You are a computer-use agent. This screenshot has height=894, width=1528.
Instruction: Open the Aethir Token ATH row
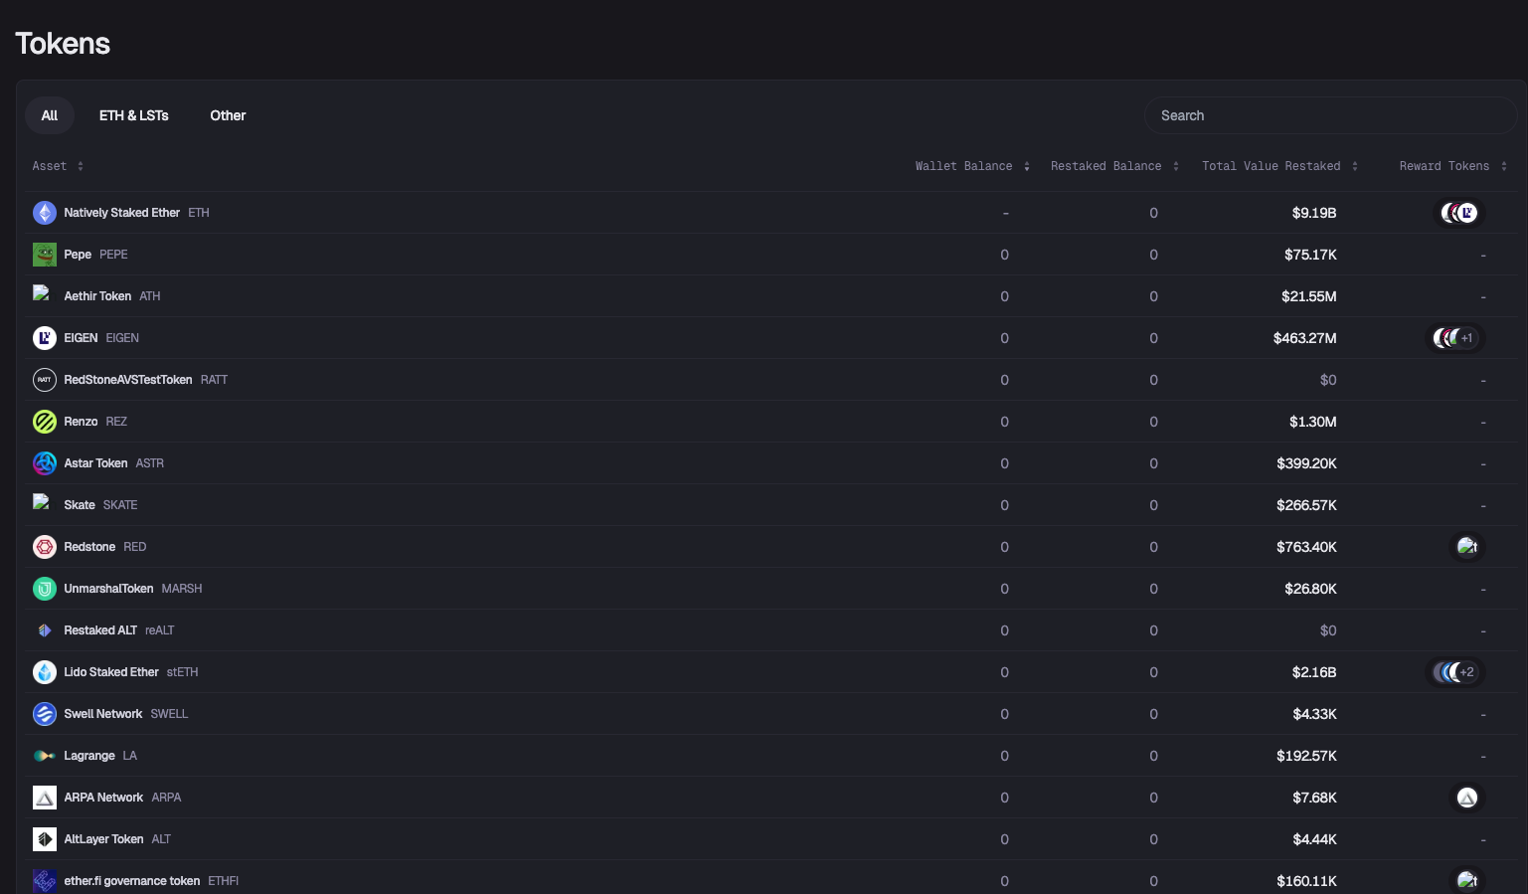[x=771, y=296]
